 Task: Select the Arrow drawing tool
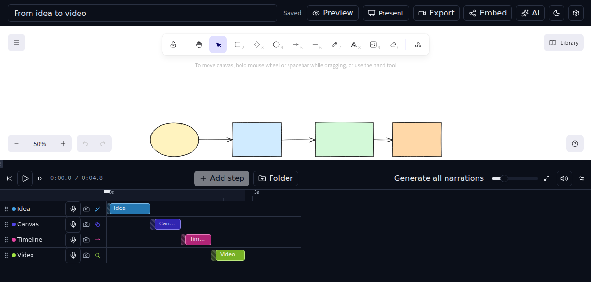click(x=296, y=45)
